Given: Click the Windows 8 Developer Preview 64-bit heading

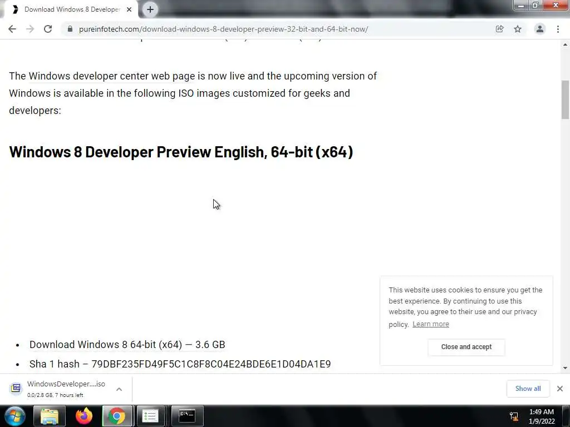Looking at the screenshot, I should click(x=181, y=152).
